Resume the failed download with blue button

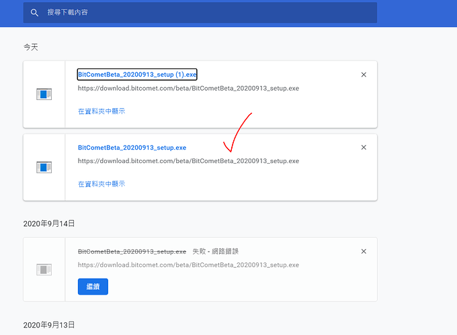[93, 287]
